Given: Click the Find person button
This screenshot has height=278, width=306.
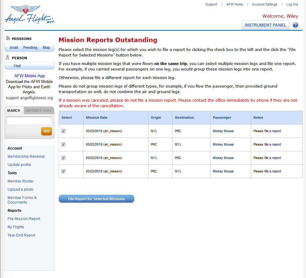Looking at the screenshot, I should [29, 66].
